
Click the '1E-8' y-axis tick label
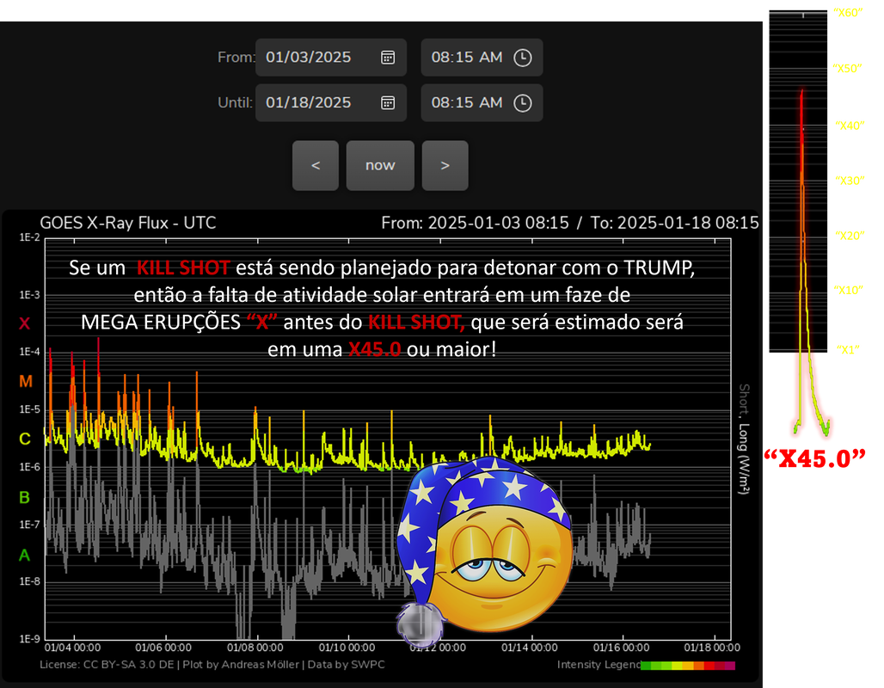(30, 581)
